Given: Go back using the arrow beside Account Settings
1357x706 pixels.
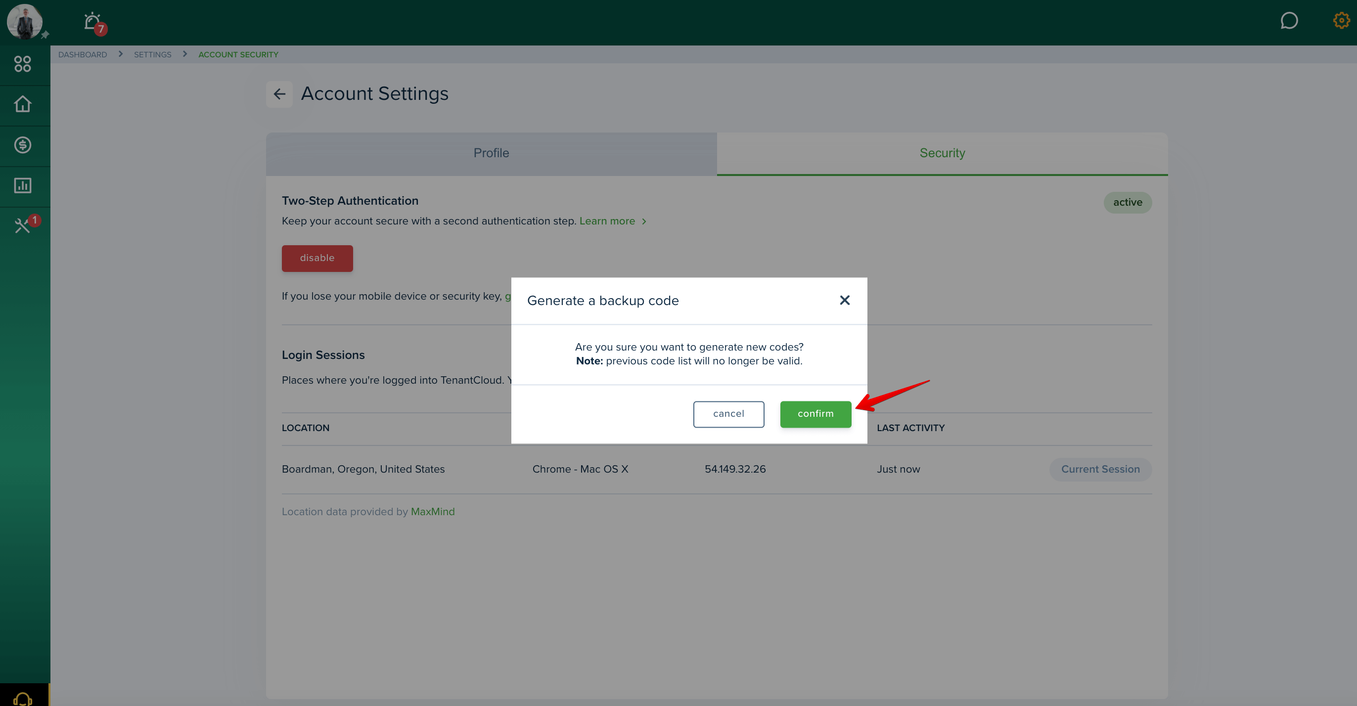Looking at the screenshot, I should (279, 94).
